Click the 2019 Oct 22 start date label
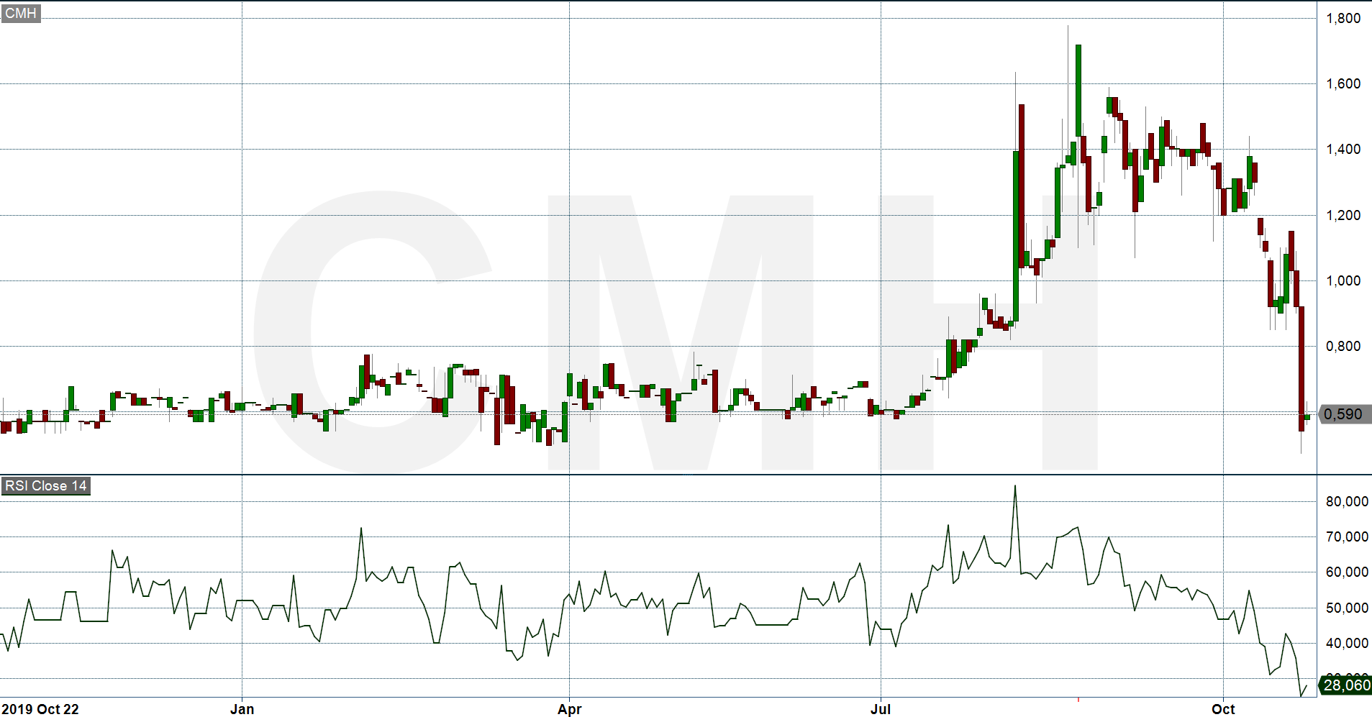 pyautogui.click(x=40, y=709)
